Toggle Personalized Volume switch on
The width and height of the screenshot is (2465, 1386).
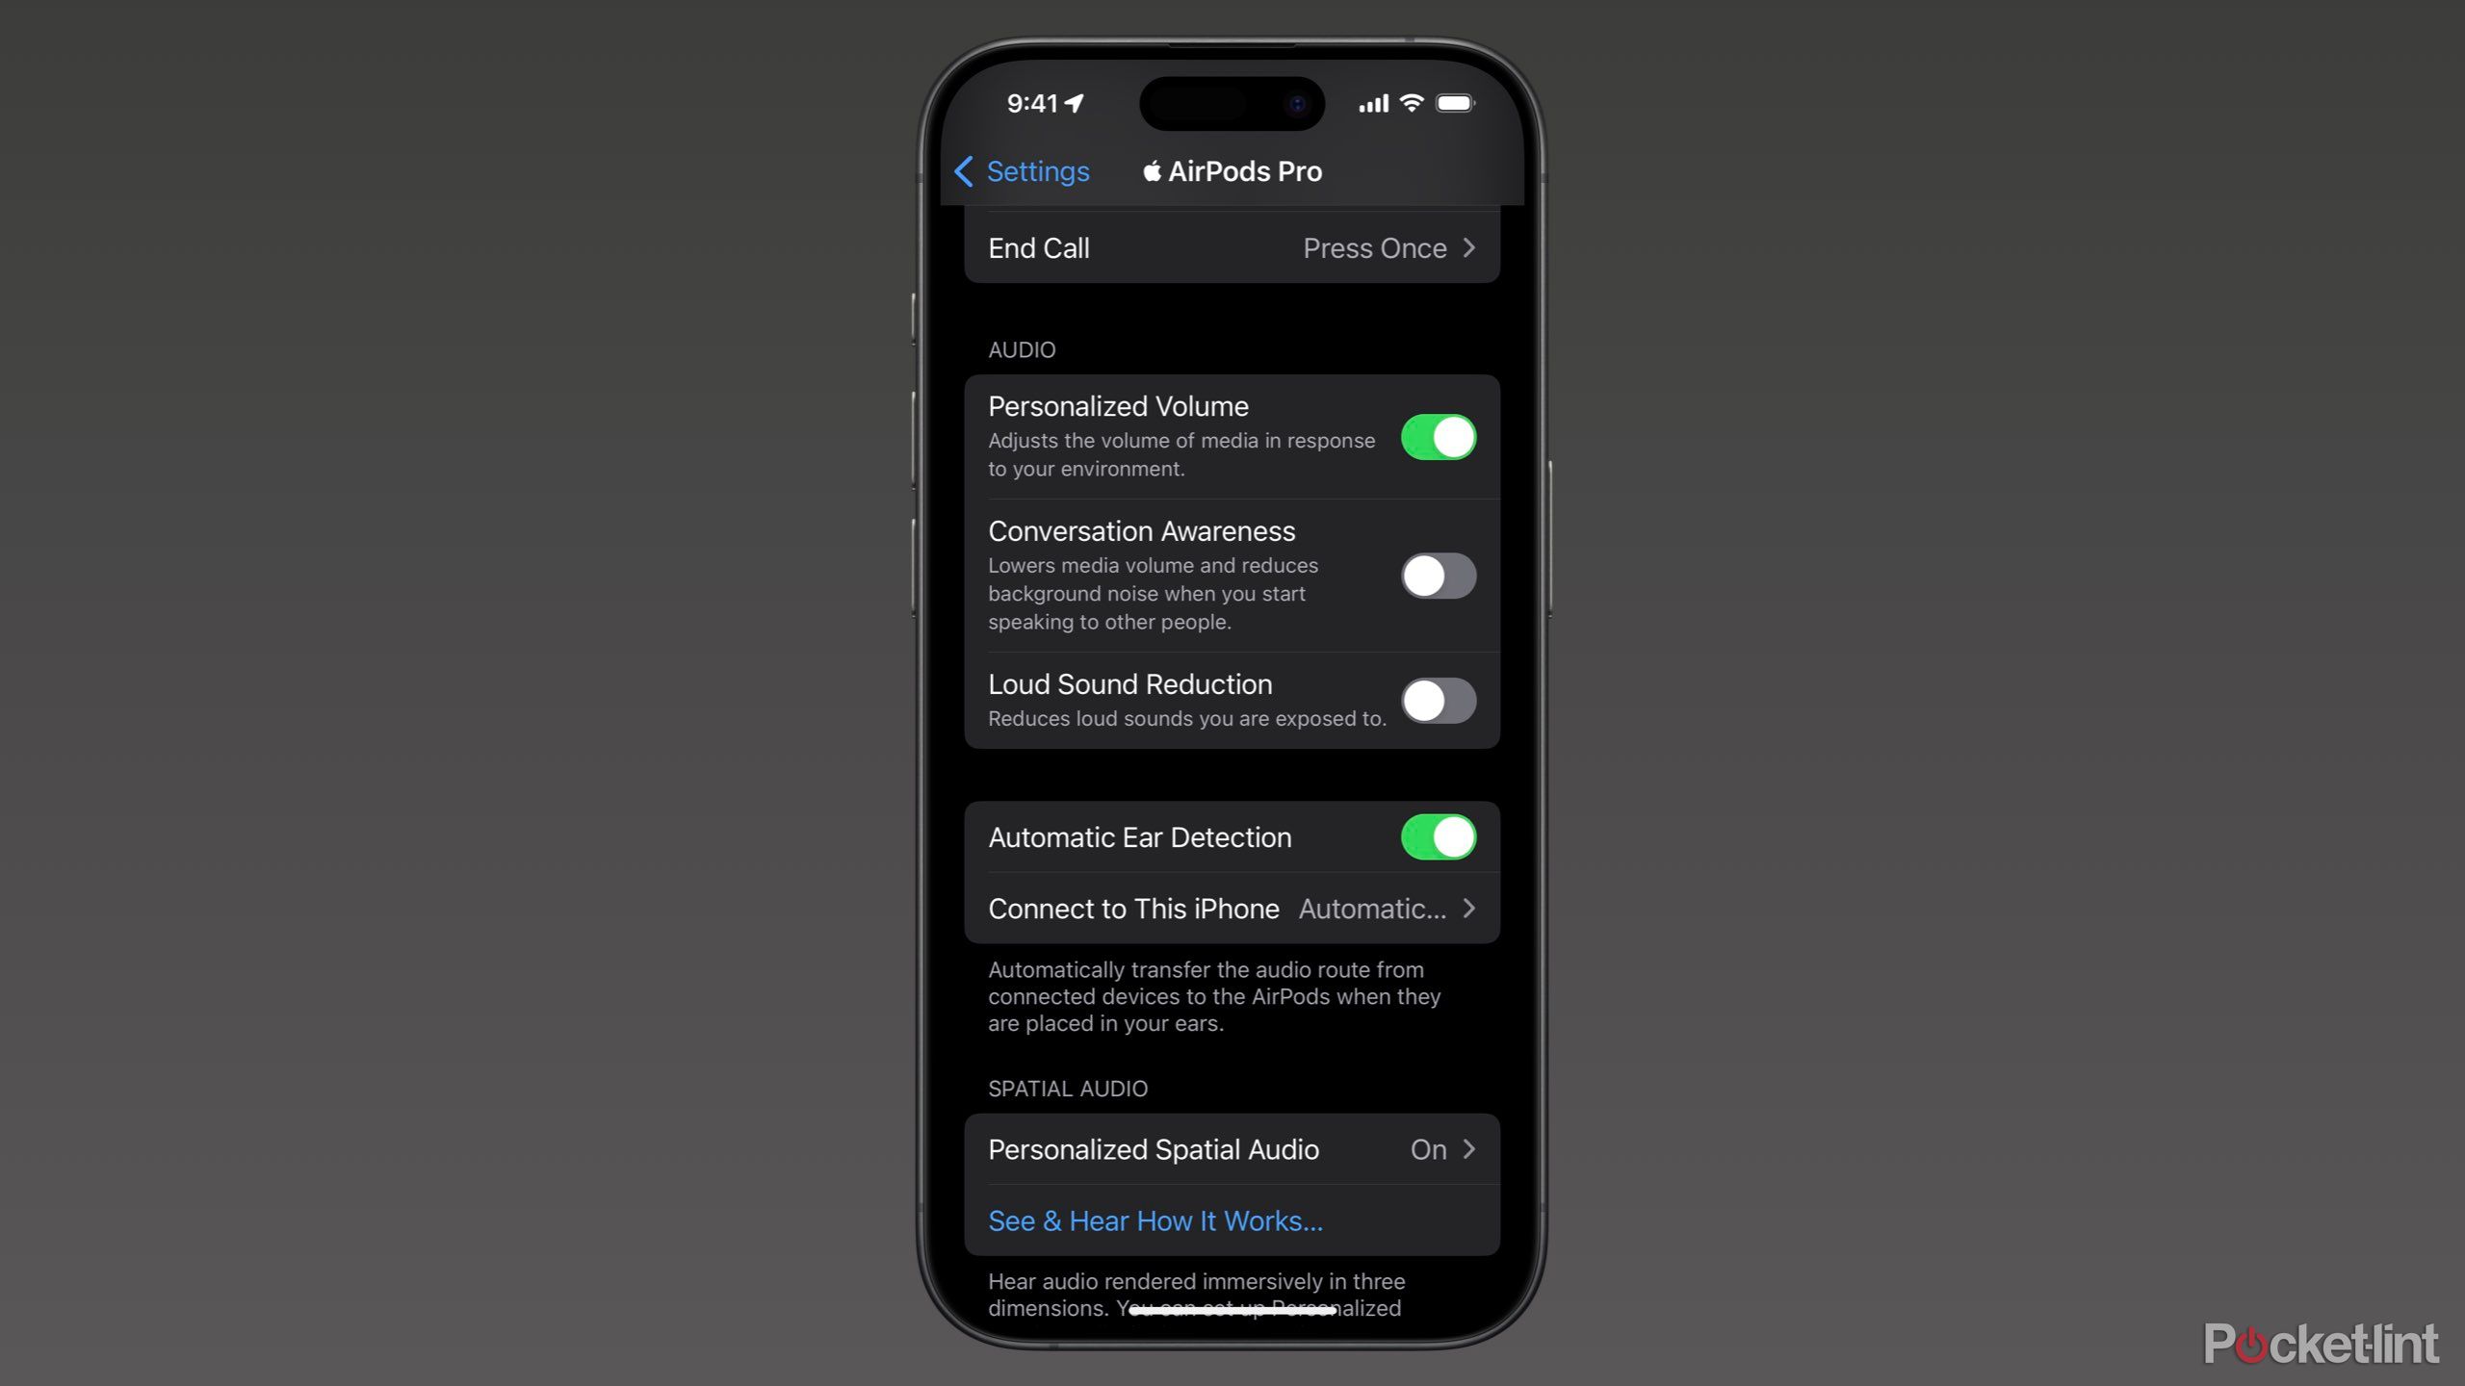[1436, 437]
